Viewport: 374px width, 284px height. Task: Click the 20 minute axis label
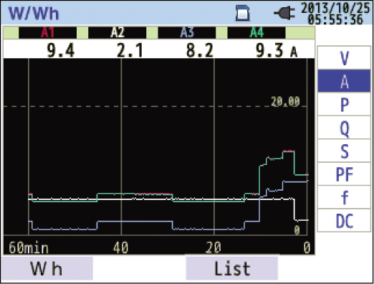214,247
